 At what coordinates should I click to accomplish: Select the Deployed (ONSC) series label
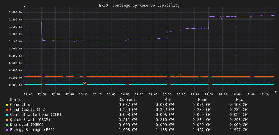[x=27, y=125]
